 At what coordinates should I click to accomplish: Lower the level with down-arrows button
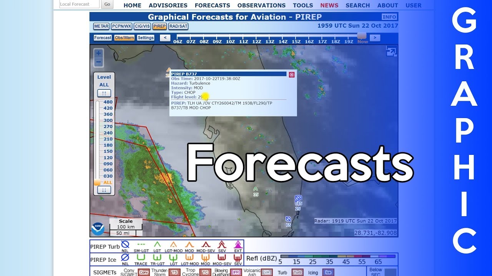click(x=104, y=190)
